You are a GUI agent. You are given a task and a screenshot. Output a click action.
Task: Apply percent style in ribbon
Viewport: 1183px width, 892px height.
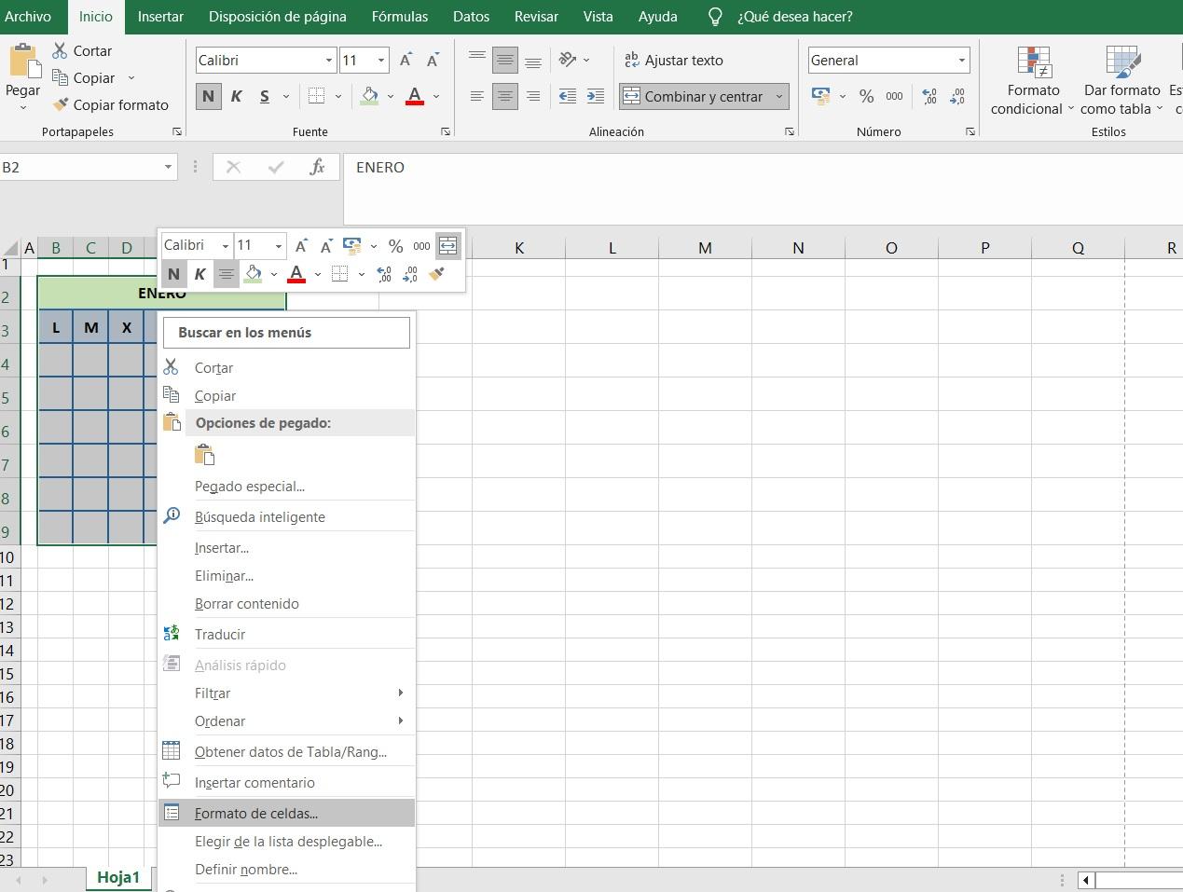point(866,96)
